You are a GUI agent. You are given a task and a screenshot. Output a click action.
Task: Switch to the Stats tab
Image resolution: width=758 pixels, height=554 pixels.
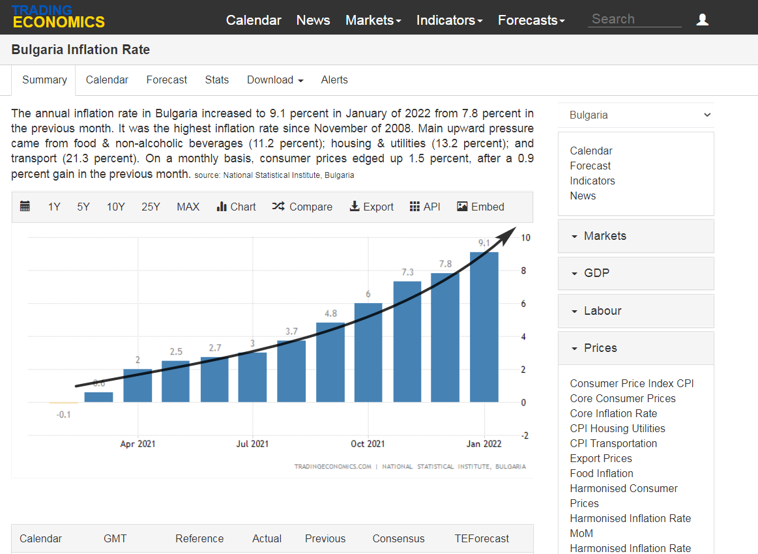click(216, 80)
